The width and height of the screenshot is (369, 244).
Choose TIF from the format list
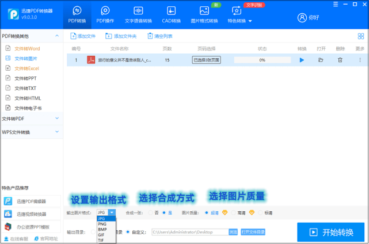tap(106, 240)
